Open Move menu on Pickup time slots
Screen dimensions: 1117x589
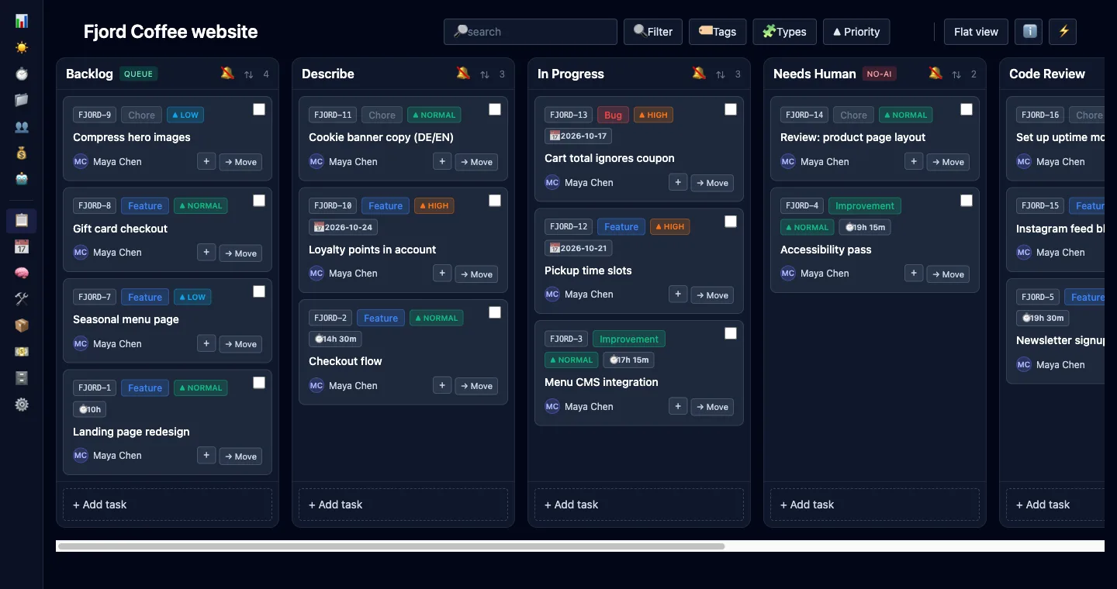712,295
